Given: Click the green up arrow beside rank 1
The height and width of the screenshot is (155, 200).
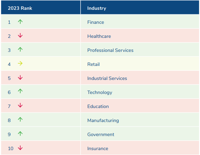Looking at the screenshot, I should click(x=20, y=22).
